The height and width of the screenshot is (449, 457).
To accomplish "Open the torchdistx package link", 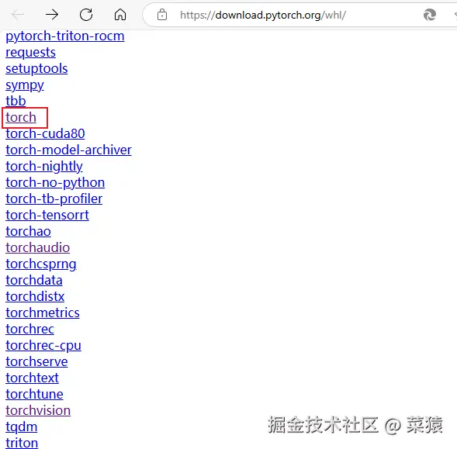I will (35, 296).
